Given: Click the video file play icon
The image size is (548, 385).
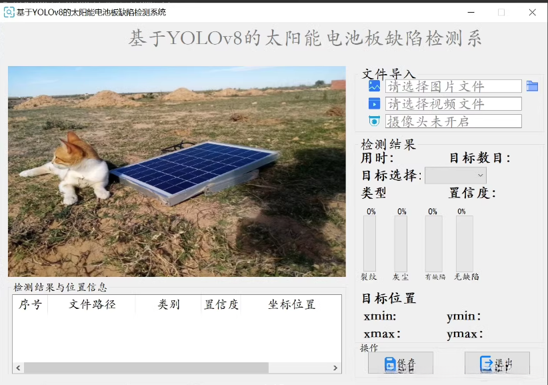Looking at the screenshot, I should [374, 104].
